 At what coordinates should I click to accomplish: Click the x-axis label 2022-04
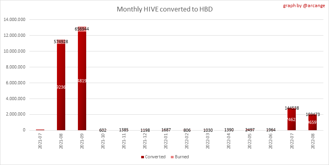click(x=229, y=141)
